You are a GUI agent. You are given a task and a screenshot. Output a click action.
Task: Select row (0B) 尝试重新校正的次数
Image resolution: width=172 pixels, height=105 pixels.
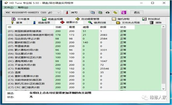84,57
